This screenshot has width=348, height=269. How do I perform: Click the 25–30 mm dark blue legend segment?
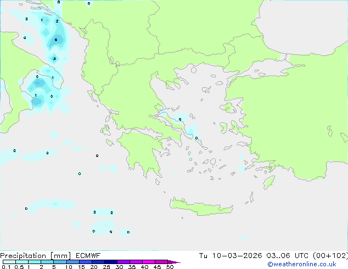point(111,262)
